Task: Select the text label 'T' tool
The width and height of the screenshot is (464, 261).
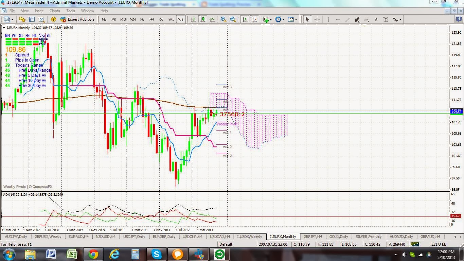Action: point(386,19)
